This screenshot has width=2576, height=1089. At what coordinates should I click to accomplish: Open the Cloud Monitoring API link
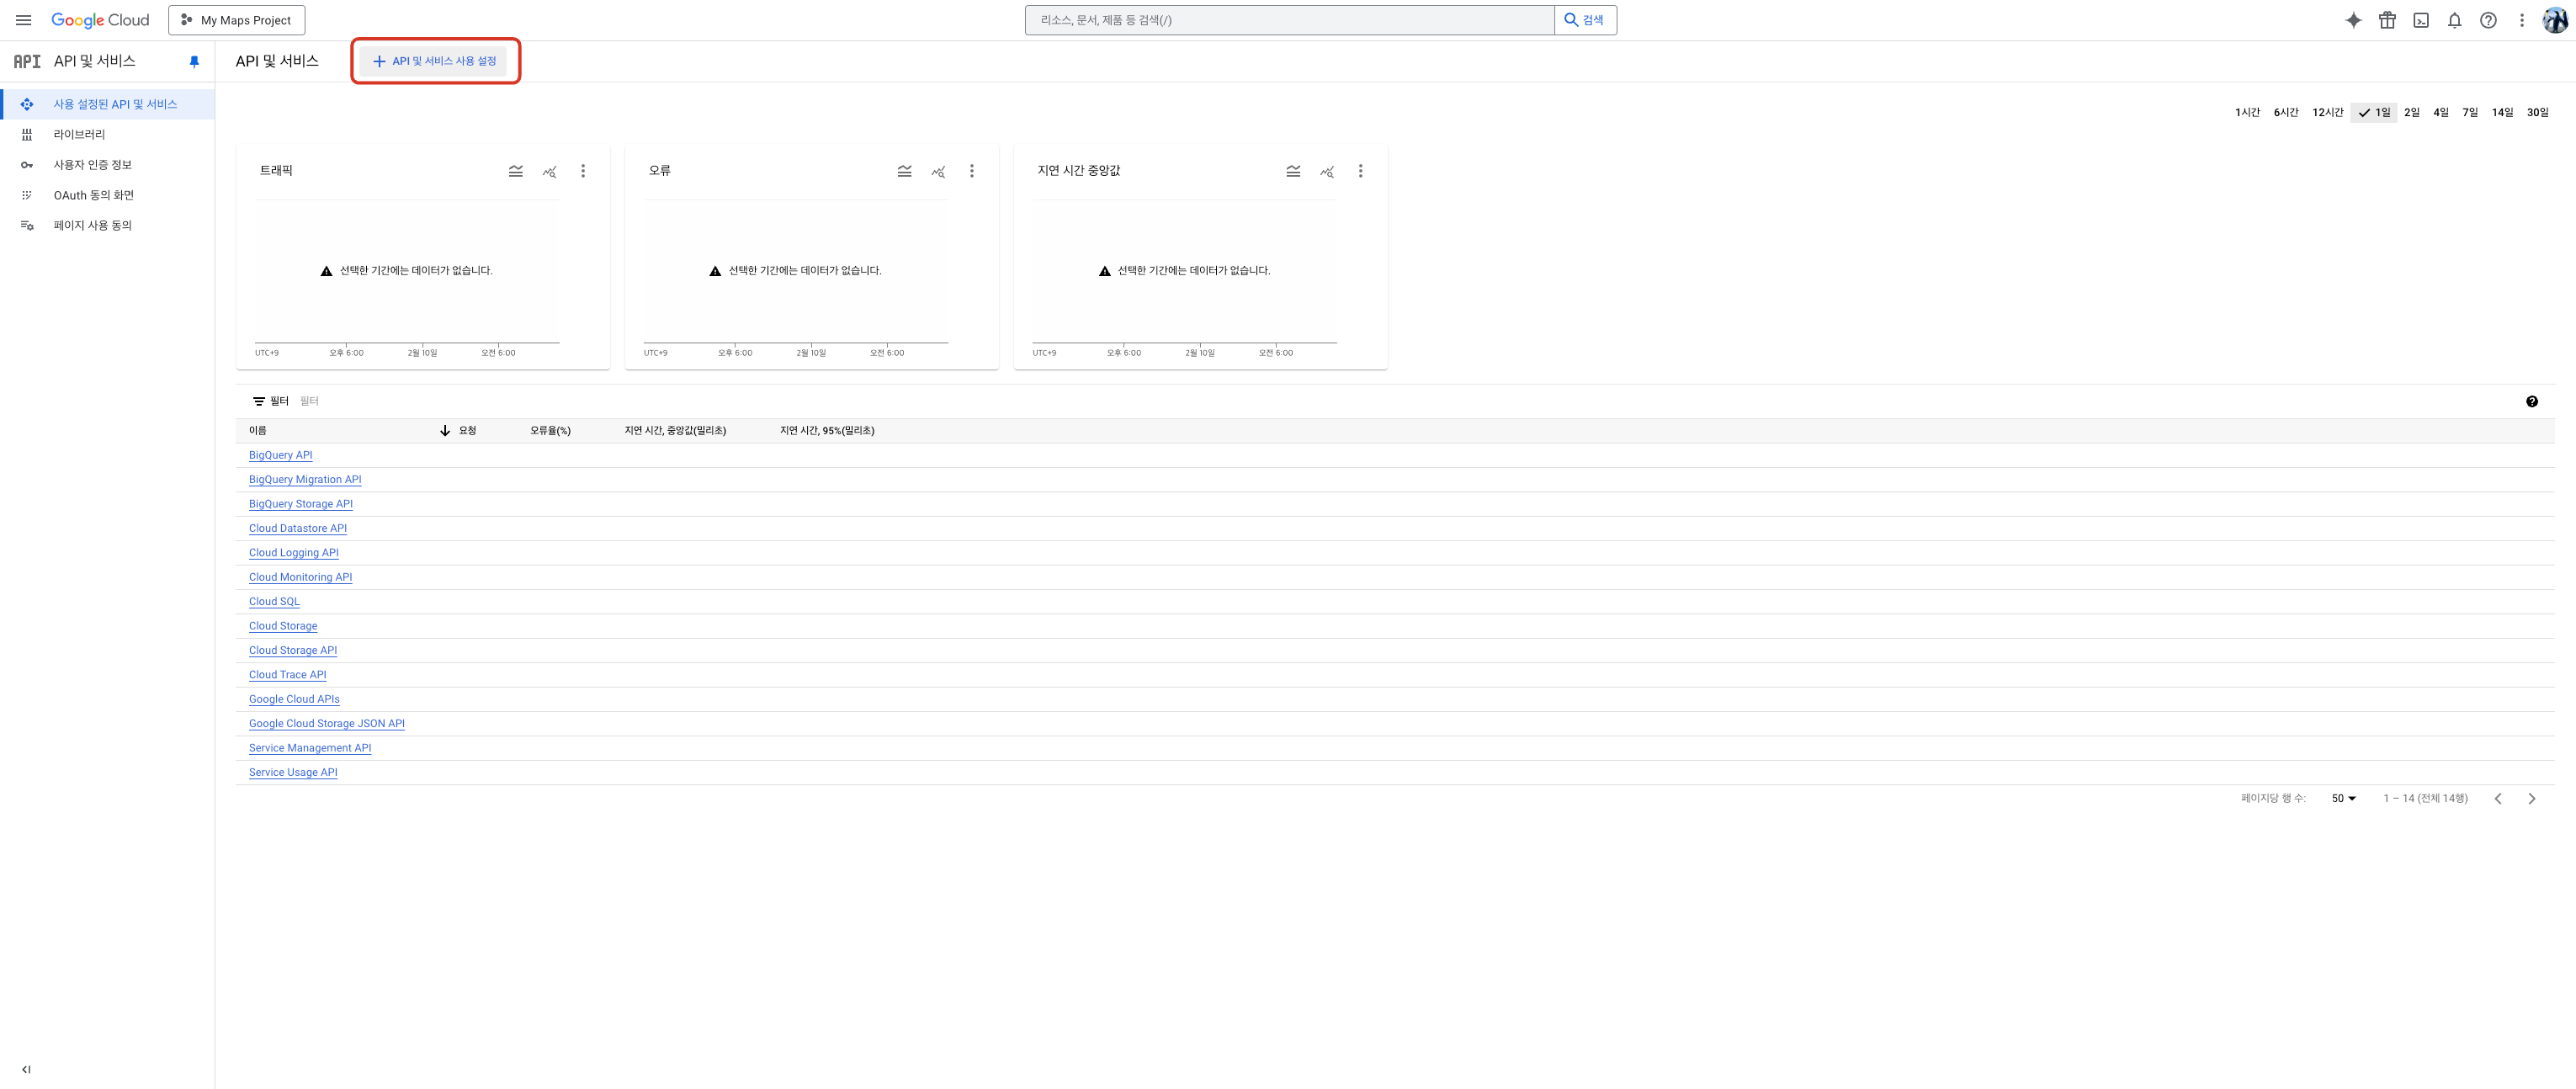[300, 577]
